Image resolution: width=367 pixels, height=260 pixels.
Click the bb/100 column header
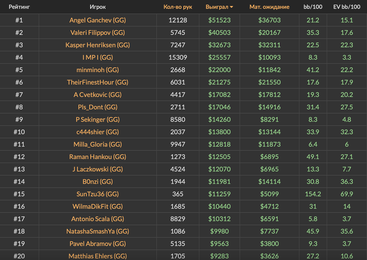pos(312,7)
